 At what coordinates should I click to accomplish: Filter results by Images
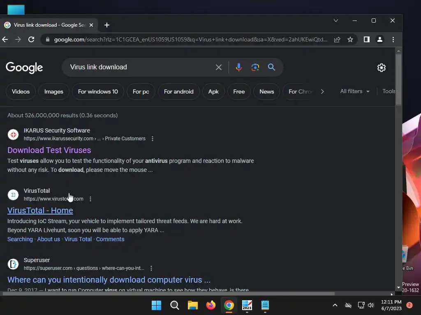coord(54,91)
